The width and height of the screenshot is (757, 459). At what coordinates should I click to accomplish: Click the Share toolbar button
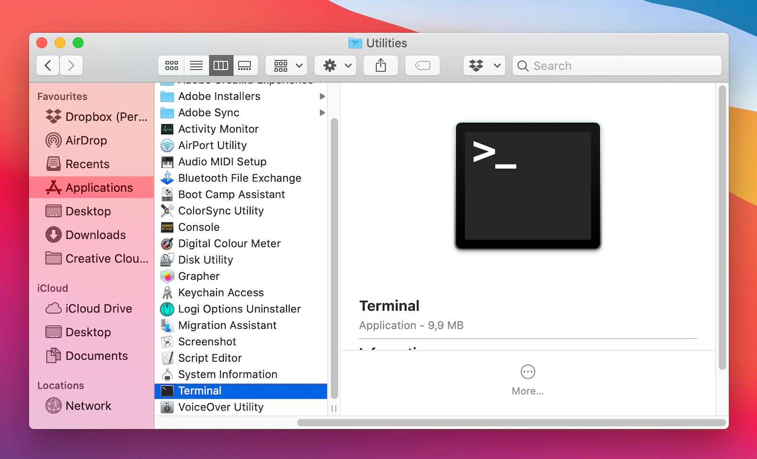pyautogui.click(x=380, y=66)
